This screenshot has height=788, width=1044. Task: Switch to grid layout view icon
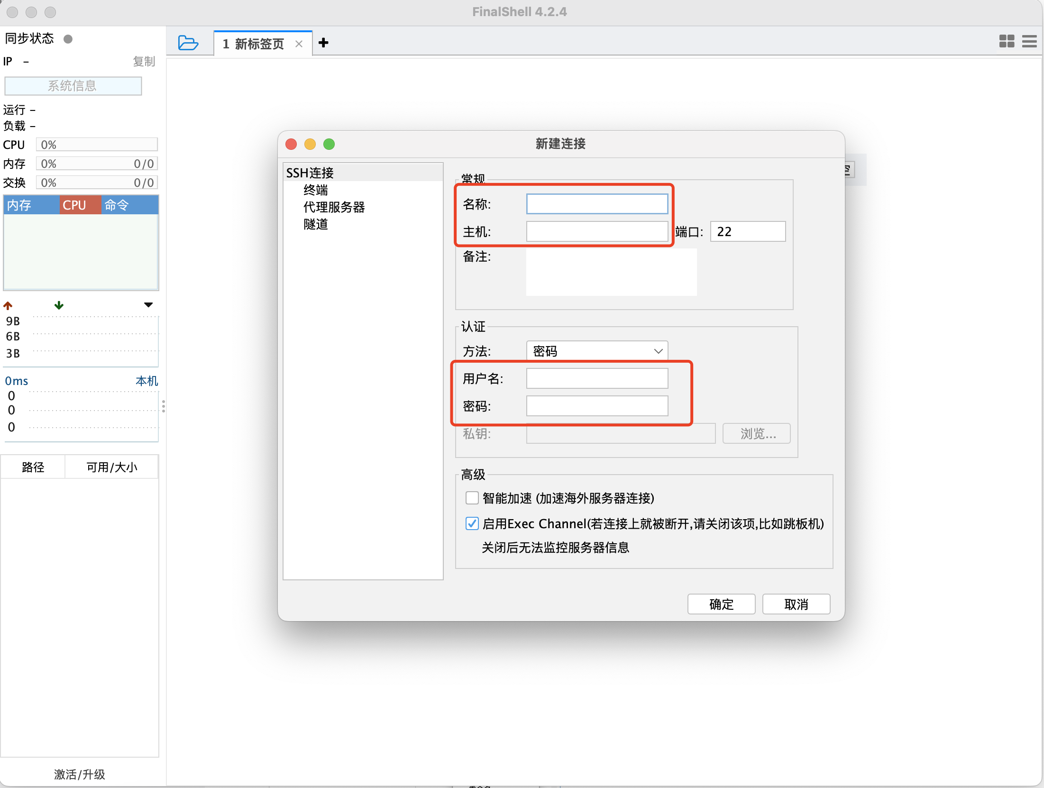tap(1007, 41)
